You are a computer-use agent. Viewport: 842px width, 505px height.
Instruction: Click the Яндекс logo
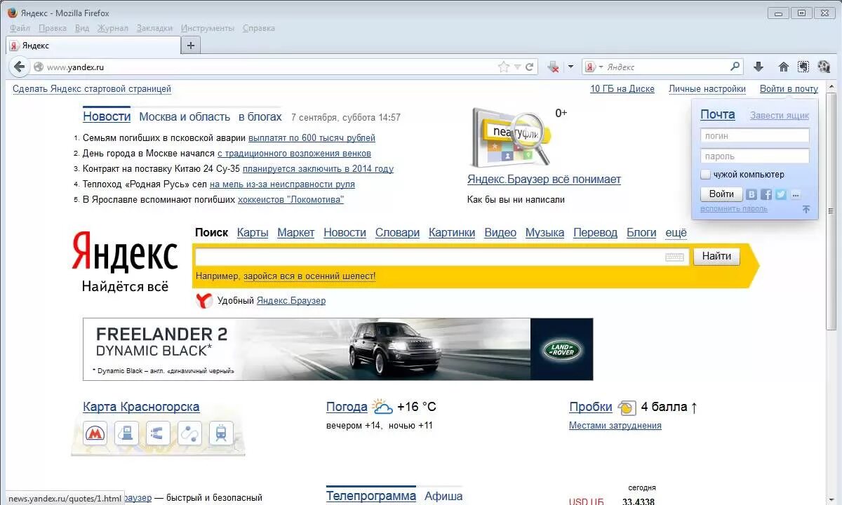click(x=125, y=253)
